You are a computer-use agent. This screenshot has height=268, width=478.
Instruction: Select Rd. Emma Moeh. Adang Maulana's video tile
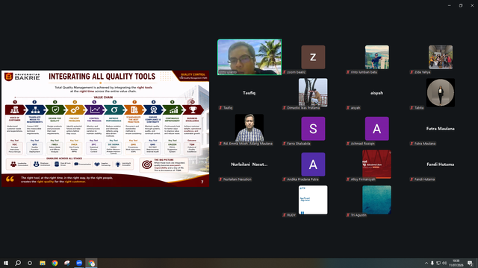click(x=249, y=128)
